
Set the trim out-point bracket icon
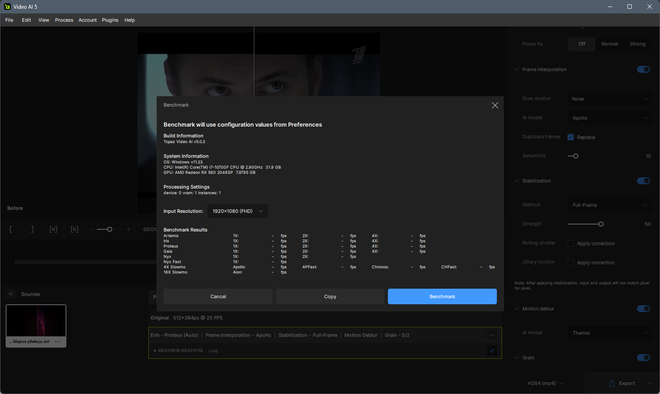coord(32,229)
